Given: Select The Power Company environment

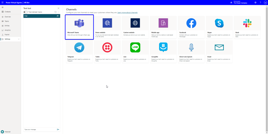Looking at the screenshot, I should point(240,3).
